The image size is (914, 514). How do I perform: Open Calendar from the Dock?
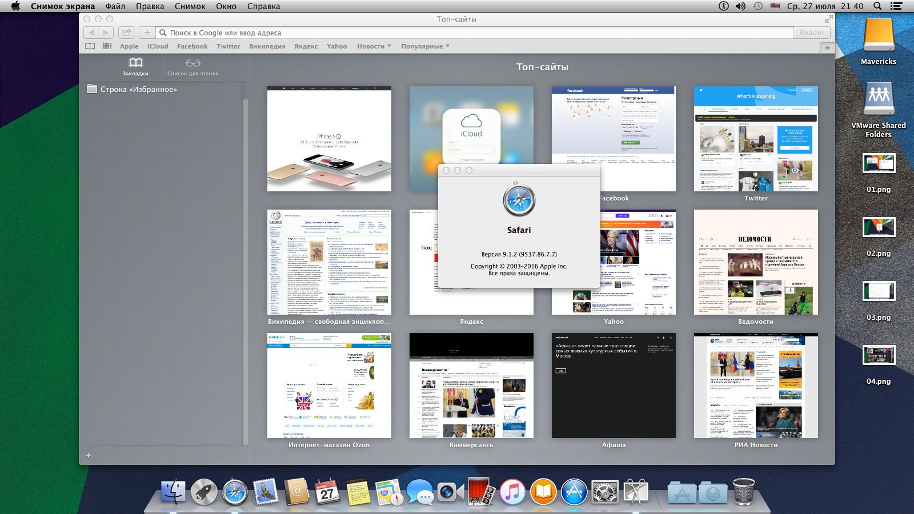[x=327, y=491]
